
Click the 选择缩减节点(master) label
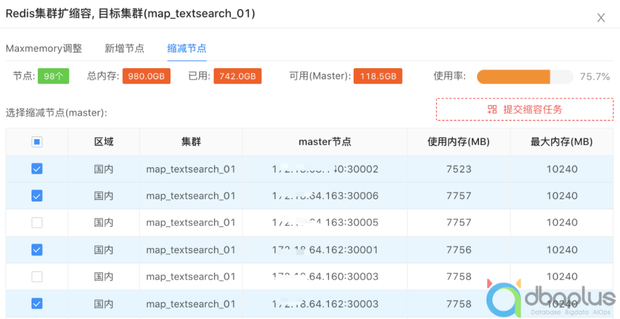click(x=56, y=113)
